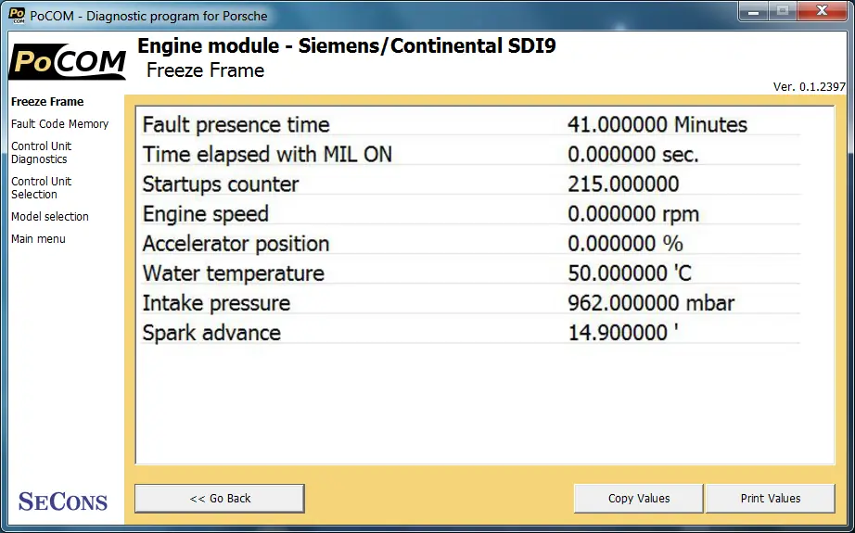Select the Intake pressure row
The width and height of the screenshot is (855, 533).
click(471, 303)
